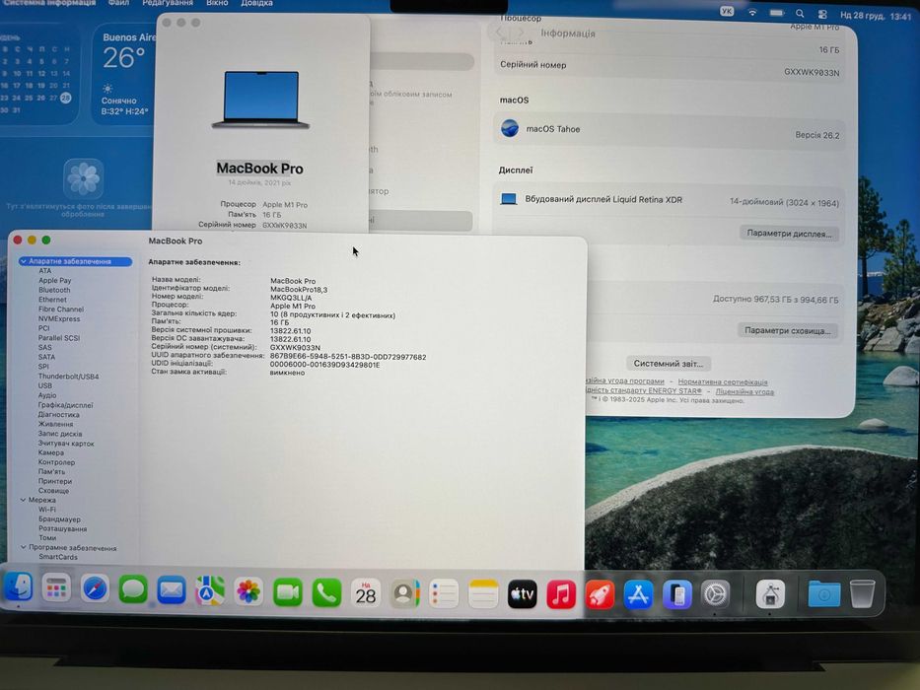Select Брандмауер in the sidebar
Image resolution: width=920 pixels, height=690 pixels.
coord(59,519)
